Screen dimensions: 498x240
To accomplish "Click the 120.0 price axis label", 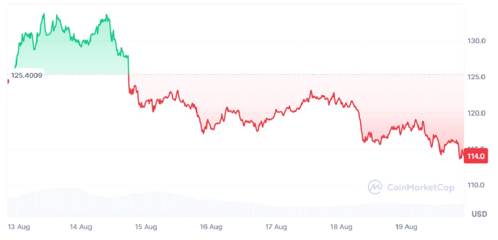I will pos(476,113).
